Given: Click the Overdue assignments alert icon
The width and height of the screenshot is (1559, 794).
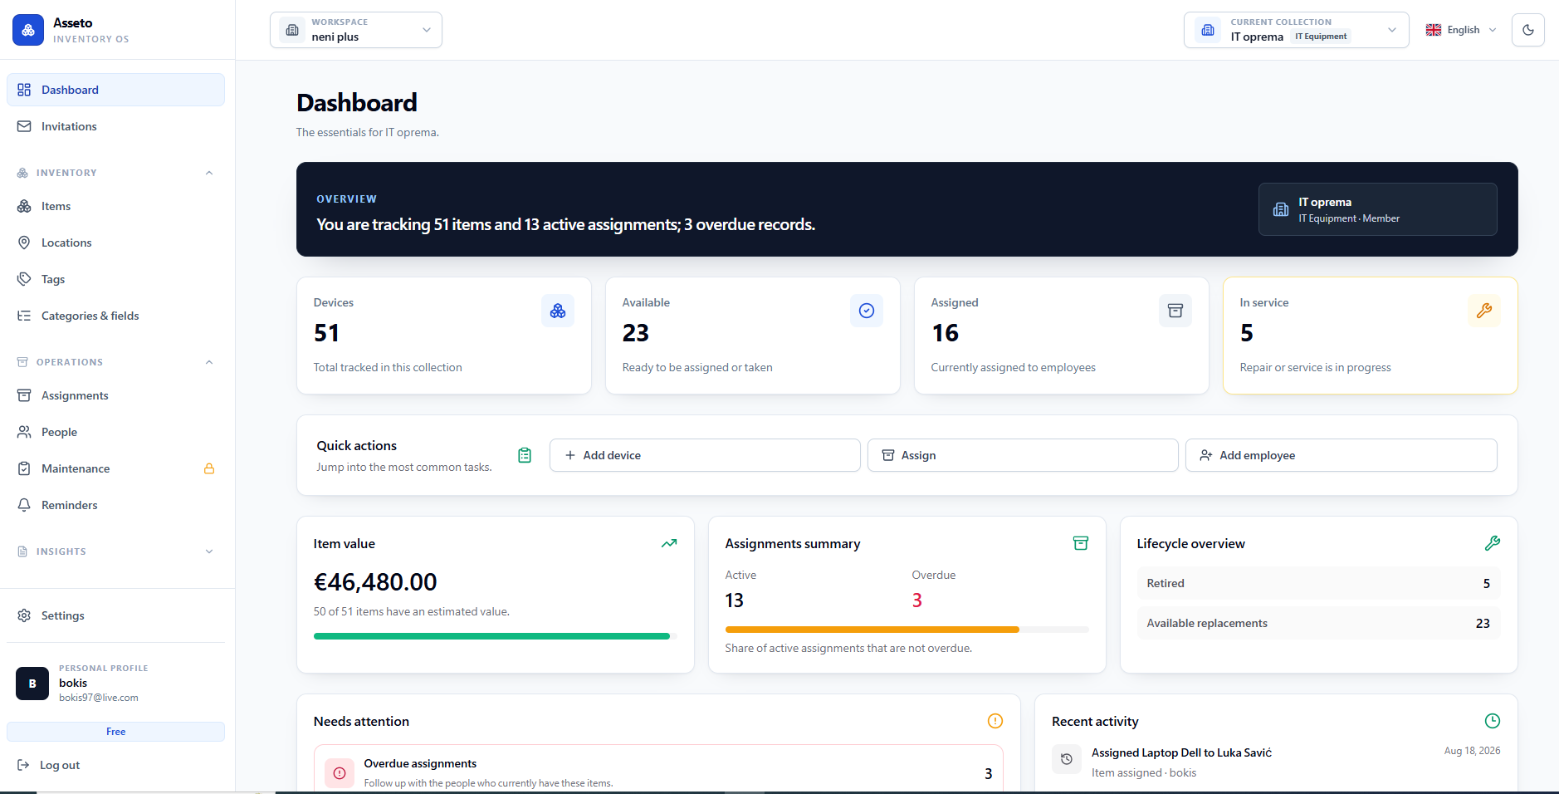Looking at the screenshot, I should click(x=340, y=773).
